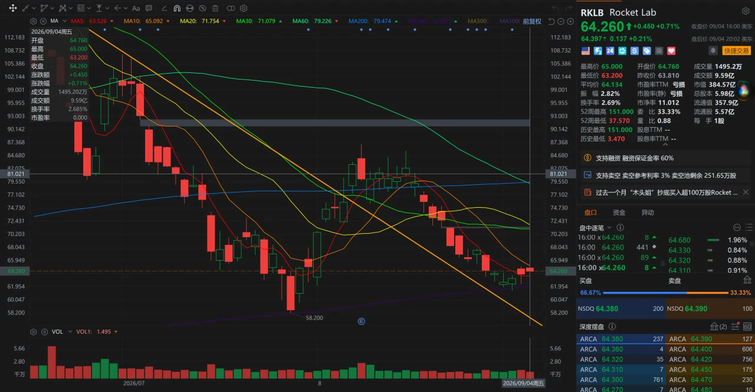This screenshot has width=755, height=392.
Task: Open settings gear next to Rocket Lab title
Action: click(x=746, y=11)
